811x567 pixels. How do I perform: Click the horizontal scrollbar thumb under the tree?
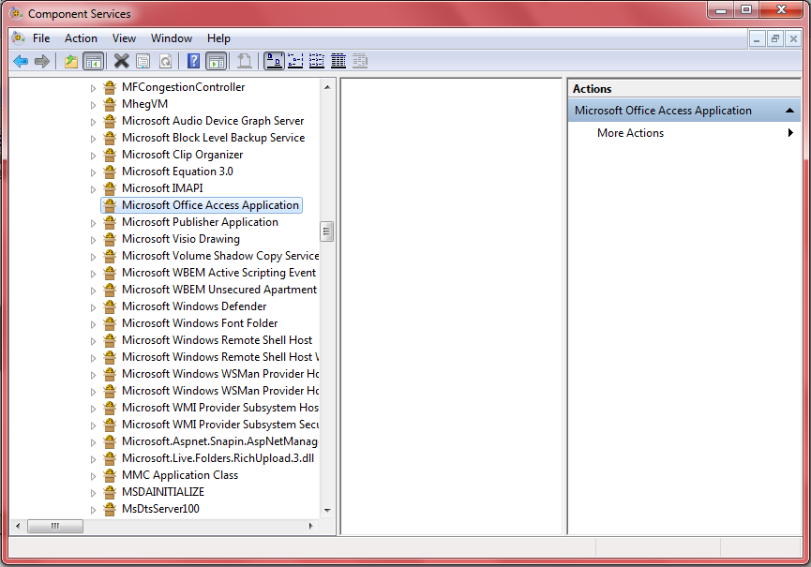click(55, 526)
